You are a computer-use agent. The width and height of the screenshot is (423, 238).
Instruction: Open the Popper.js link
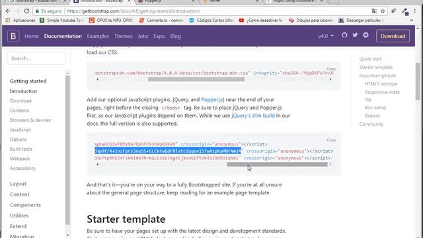[212, 100]
